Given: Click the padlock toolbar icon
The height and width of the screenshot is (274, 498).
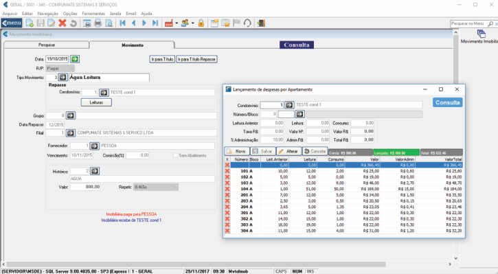Looking at the screenshot, I should pos(201,23).
